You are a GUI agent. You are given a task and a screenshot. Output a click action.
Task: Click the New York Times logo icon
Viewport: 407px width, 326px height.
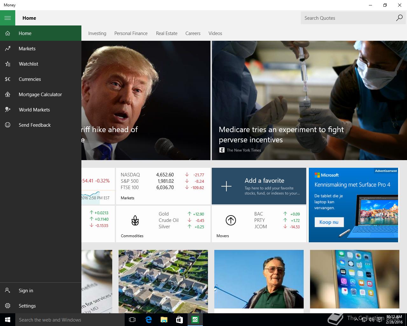click(222, 150)
